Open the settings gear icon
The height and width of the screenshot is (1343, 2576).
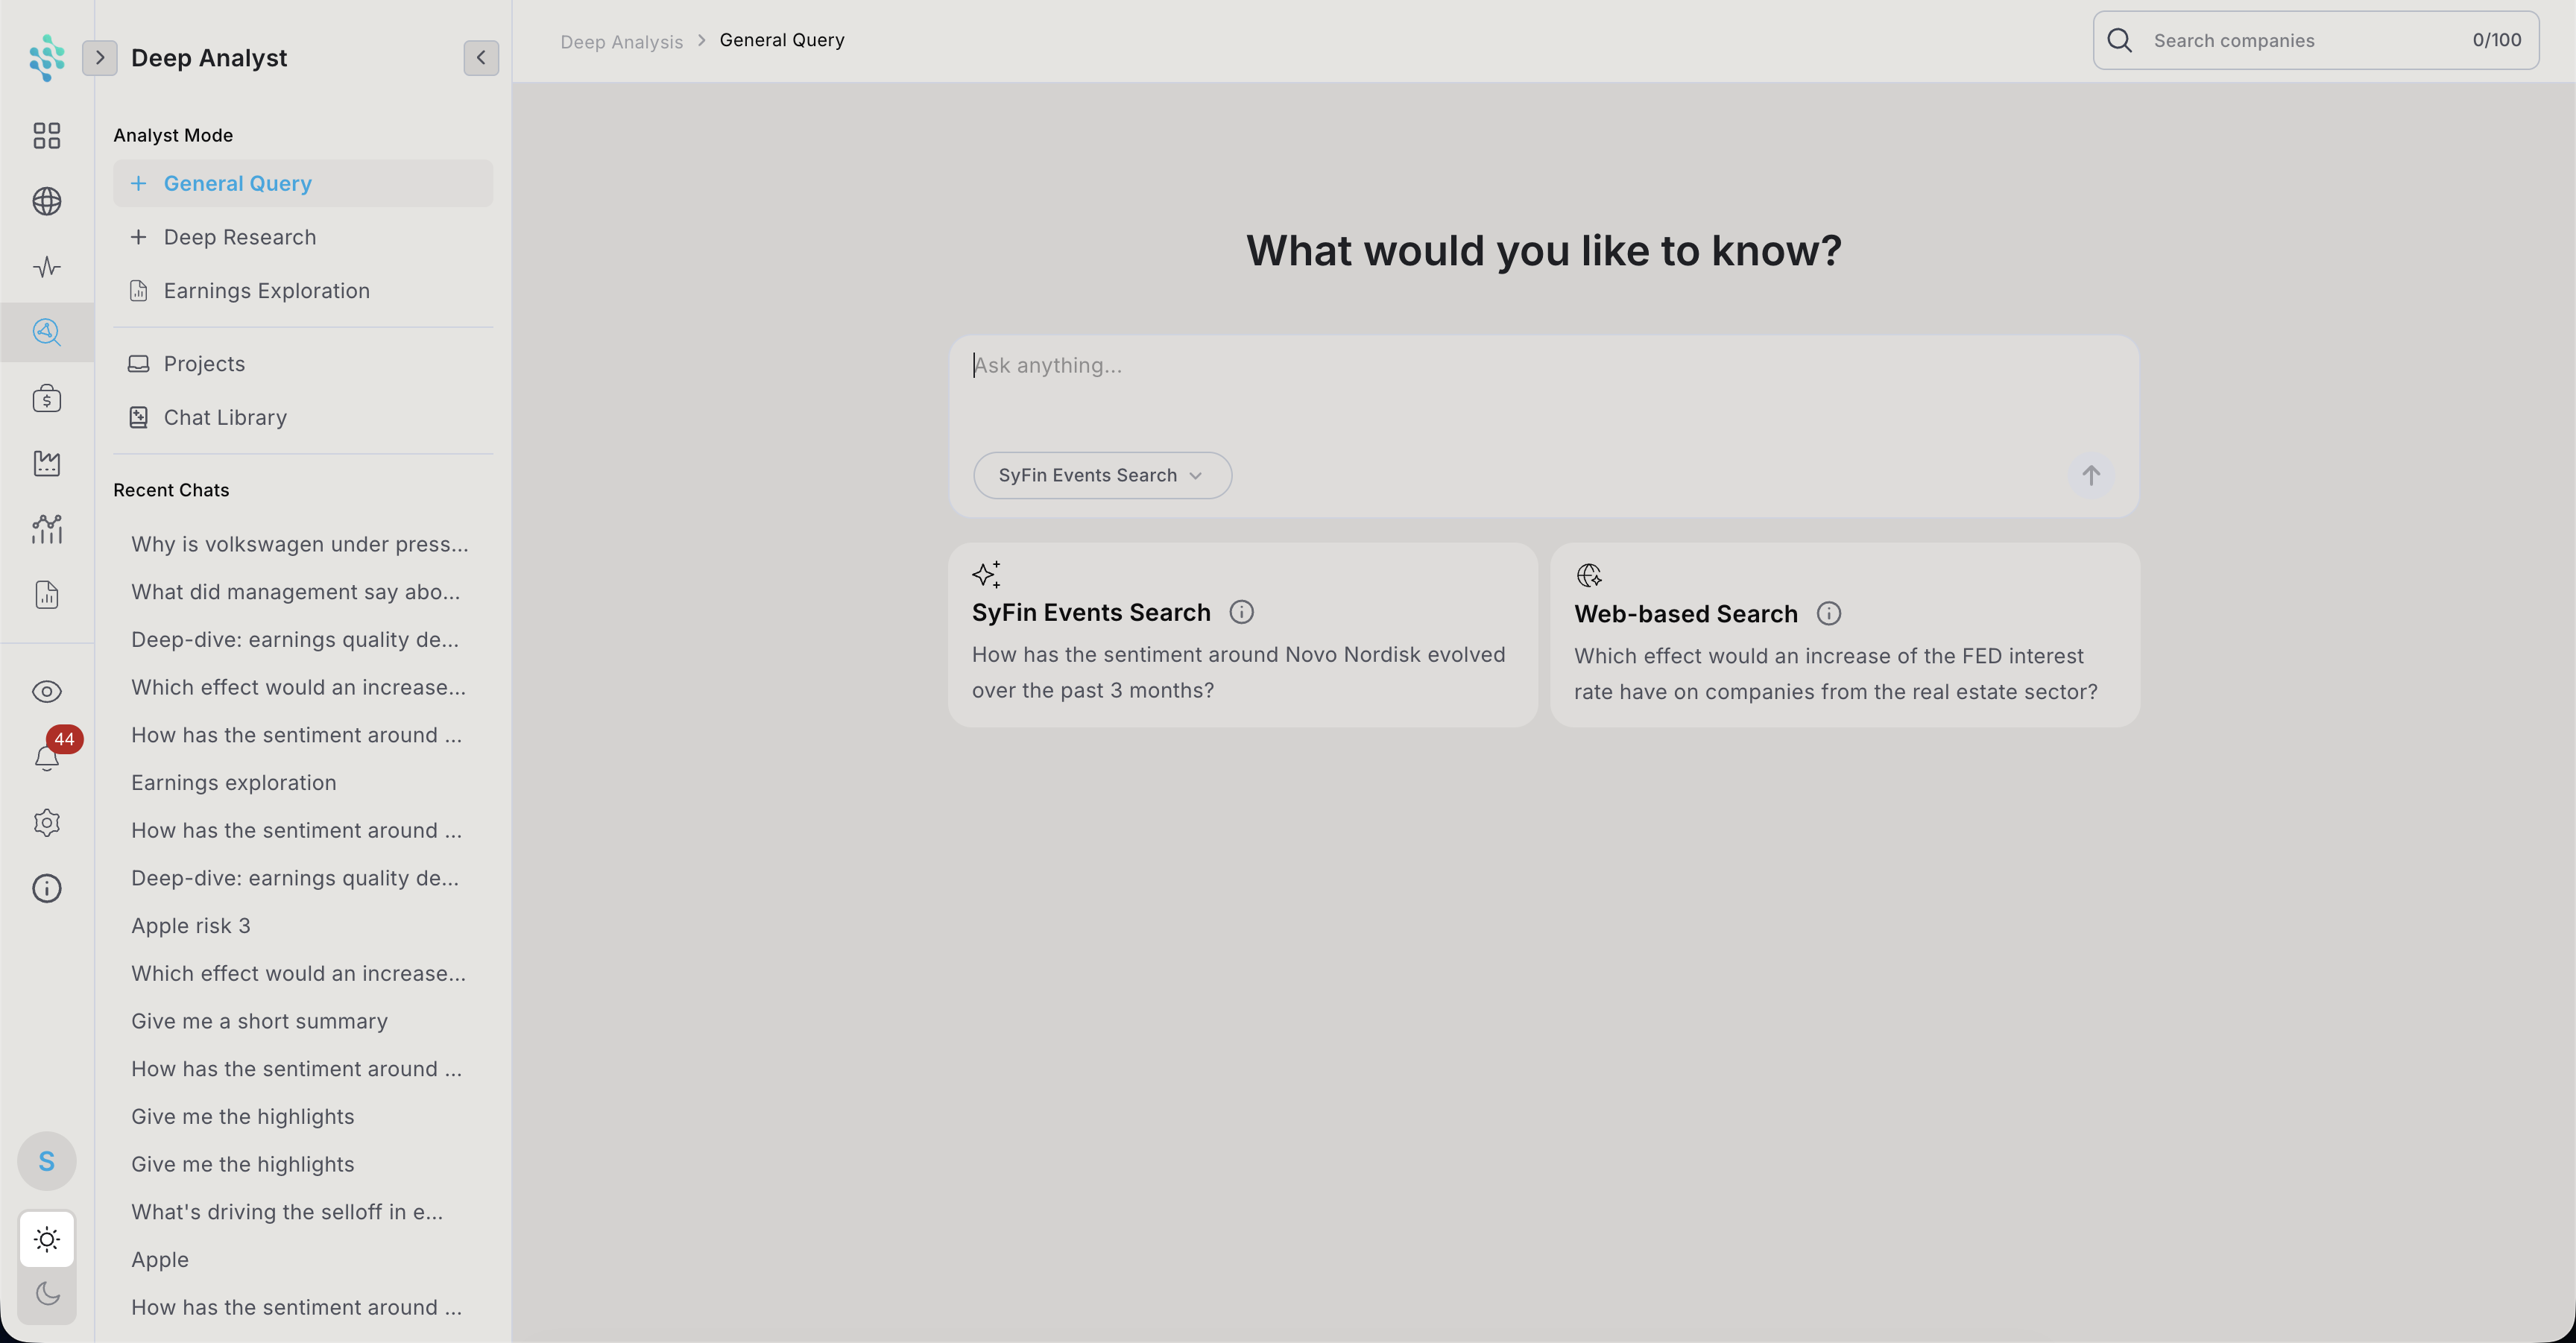47,823
